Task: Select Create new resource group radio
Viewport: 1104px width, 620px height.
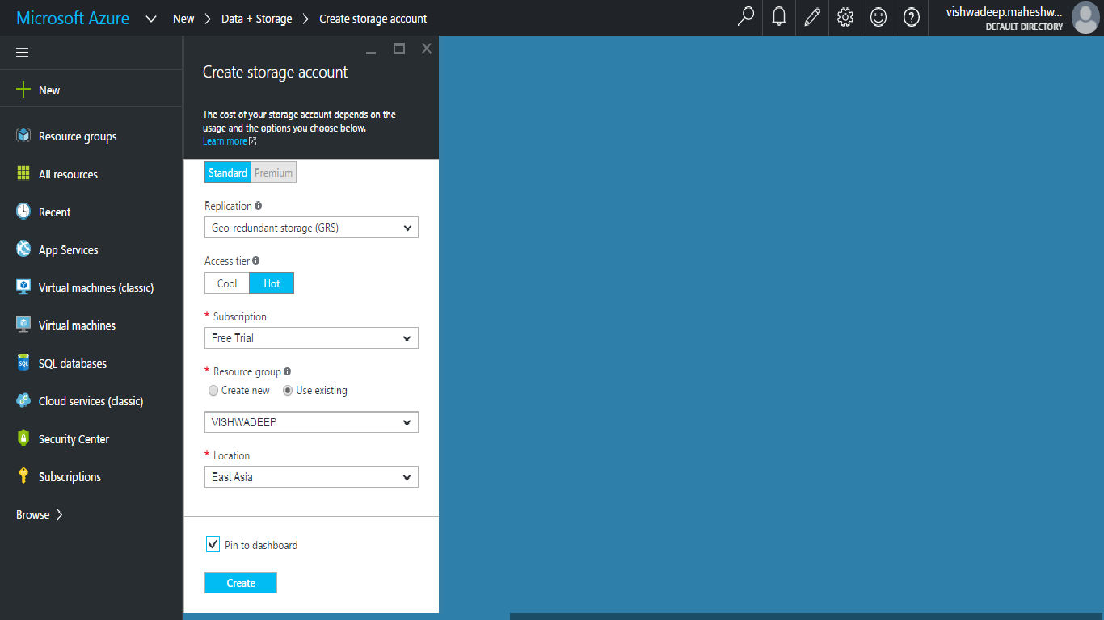Action: pyautogui.click(x=213, y=391)
